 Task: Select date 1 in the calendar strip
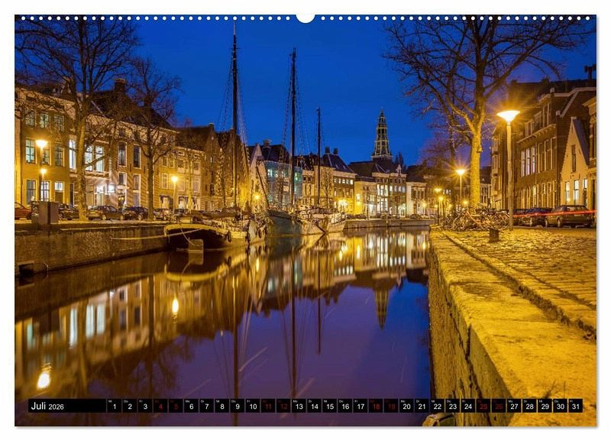click(x=114, y=406)
